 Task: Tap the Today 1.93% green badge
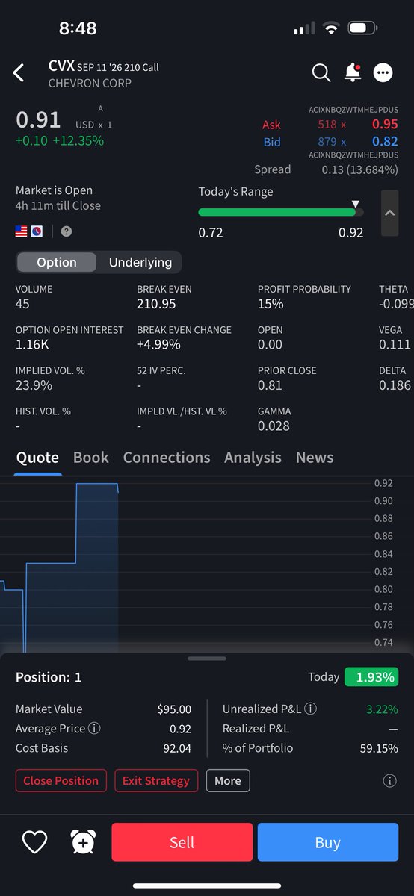coord(371,676)
